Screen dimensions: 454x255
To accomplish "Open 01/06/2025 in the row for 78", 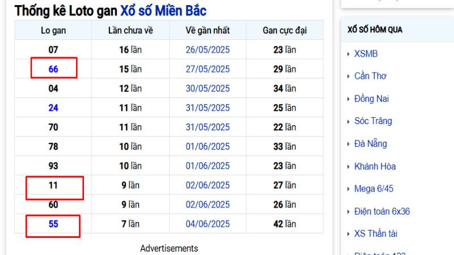I will click(208, 147).
